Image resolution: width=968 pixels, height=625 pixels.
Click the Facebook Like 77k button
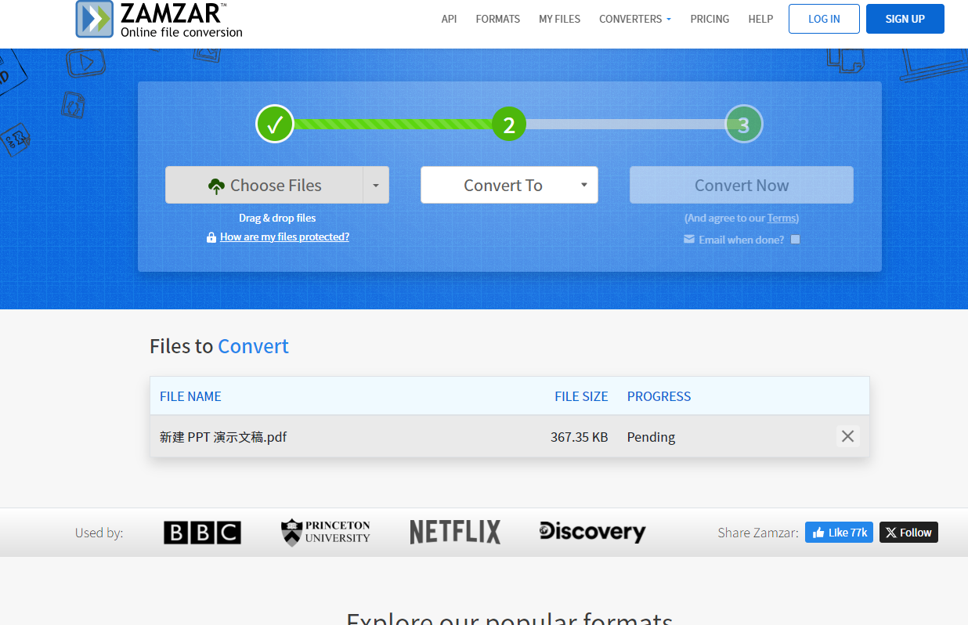pyautogui.click(x=839, y=533)
